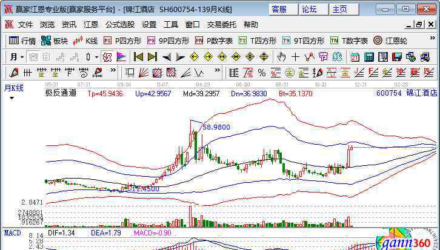Click the teal 经 icon
The image size is (440, 250).
pyautogui.click(x=338, y=57)
